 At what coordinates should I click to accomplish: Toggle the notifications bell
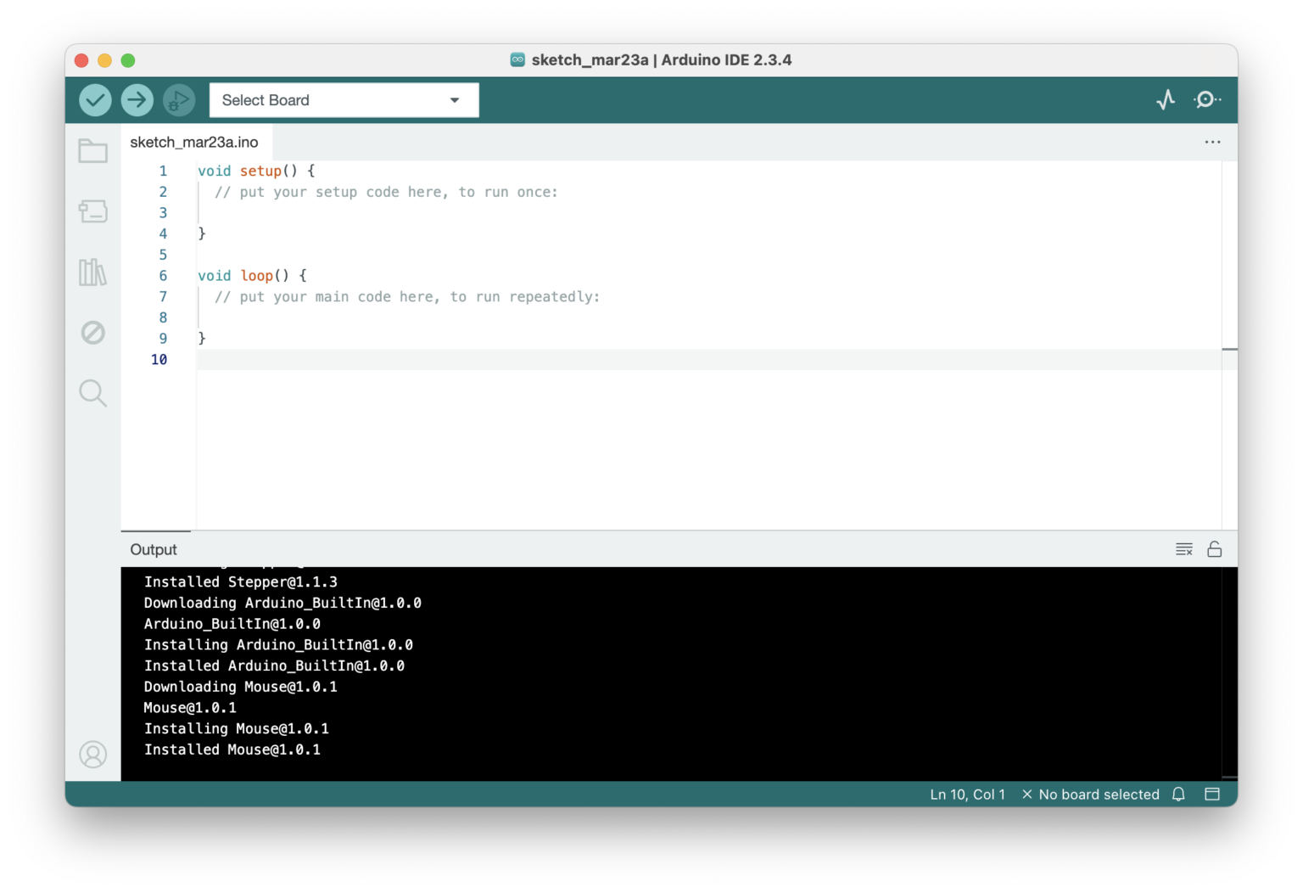[x=1178, y=794]
